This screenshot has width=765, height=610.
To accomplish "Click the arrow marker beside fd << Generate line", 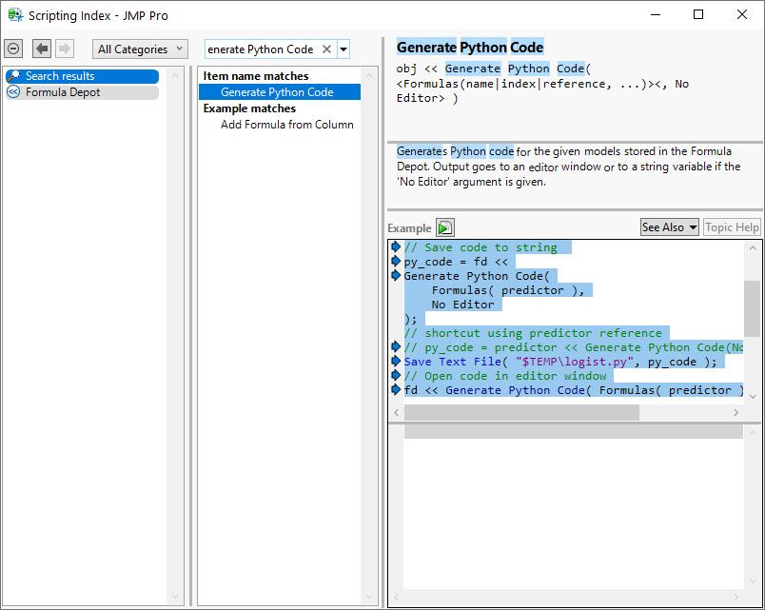I will pos(396,389).
